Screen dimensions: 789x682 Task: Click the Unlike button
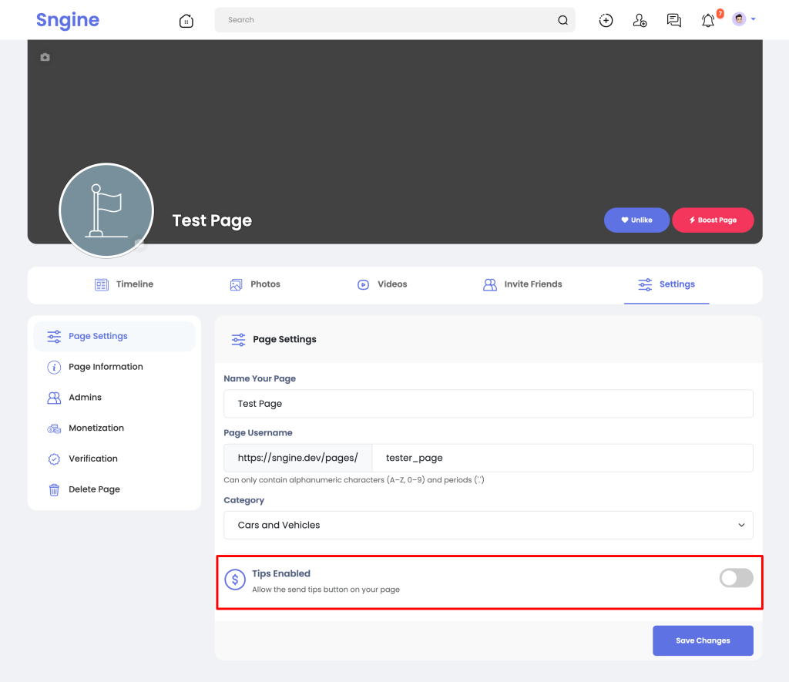[636, 220]
